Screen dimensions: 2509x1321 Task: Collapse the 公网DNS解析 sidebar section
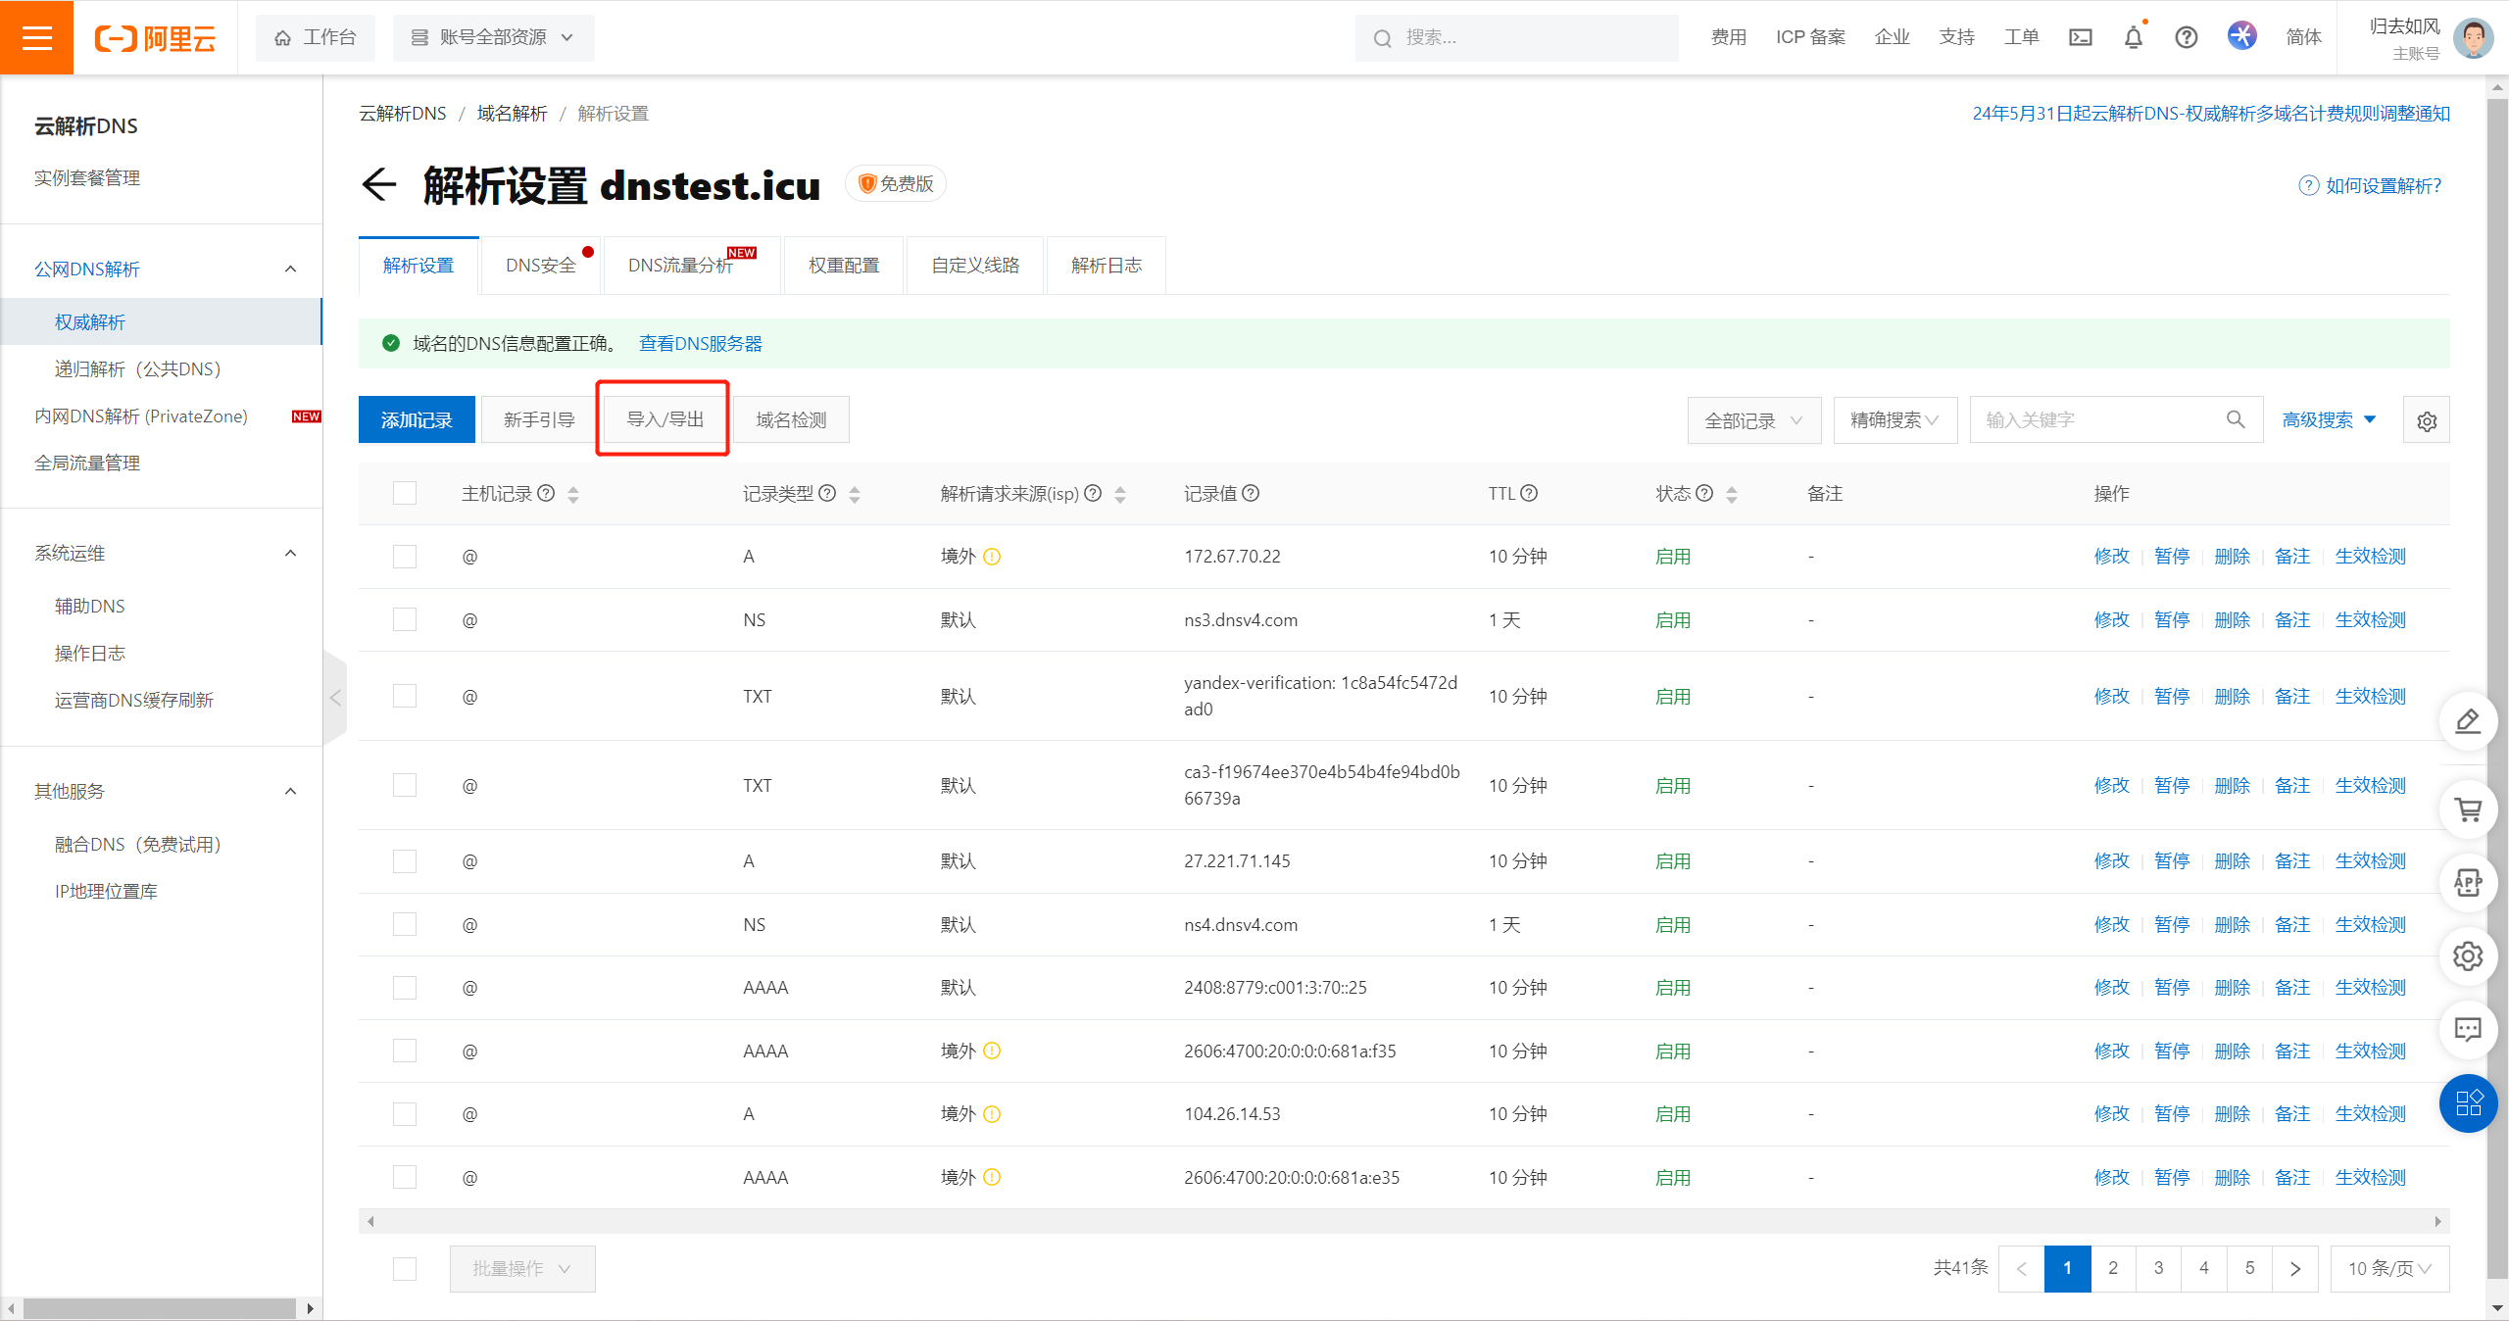click(x=290, y=269)
